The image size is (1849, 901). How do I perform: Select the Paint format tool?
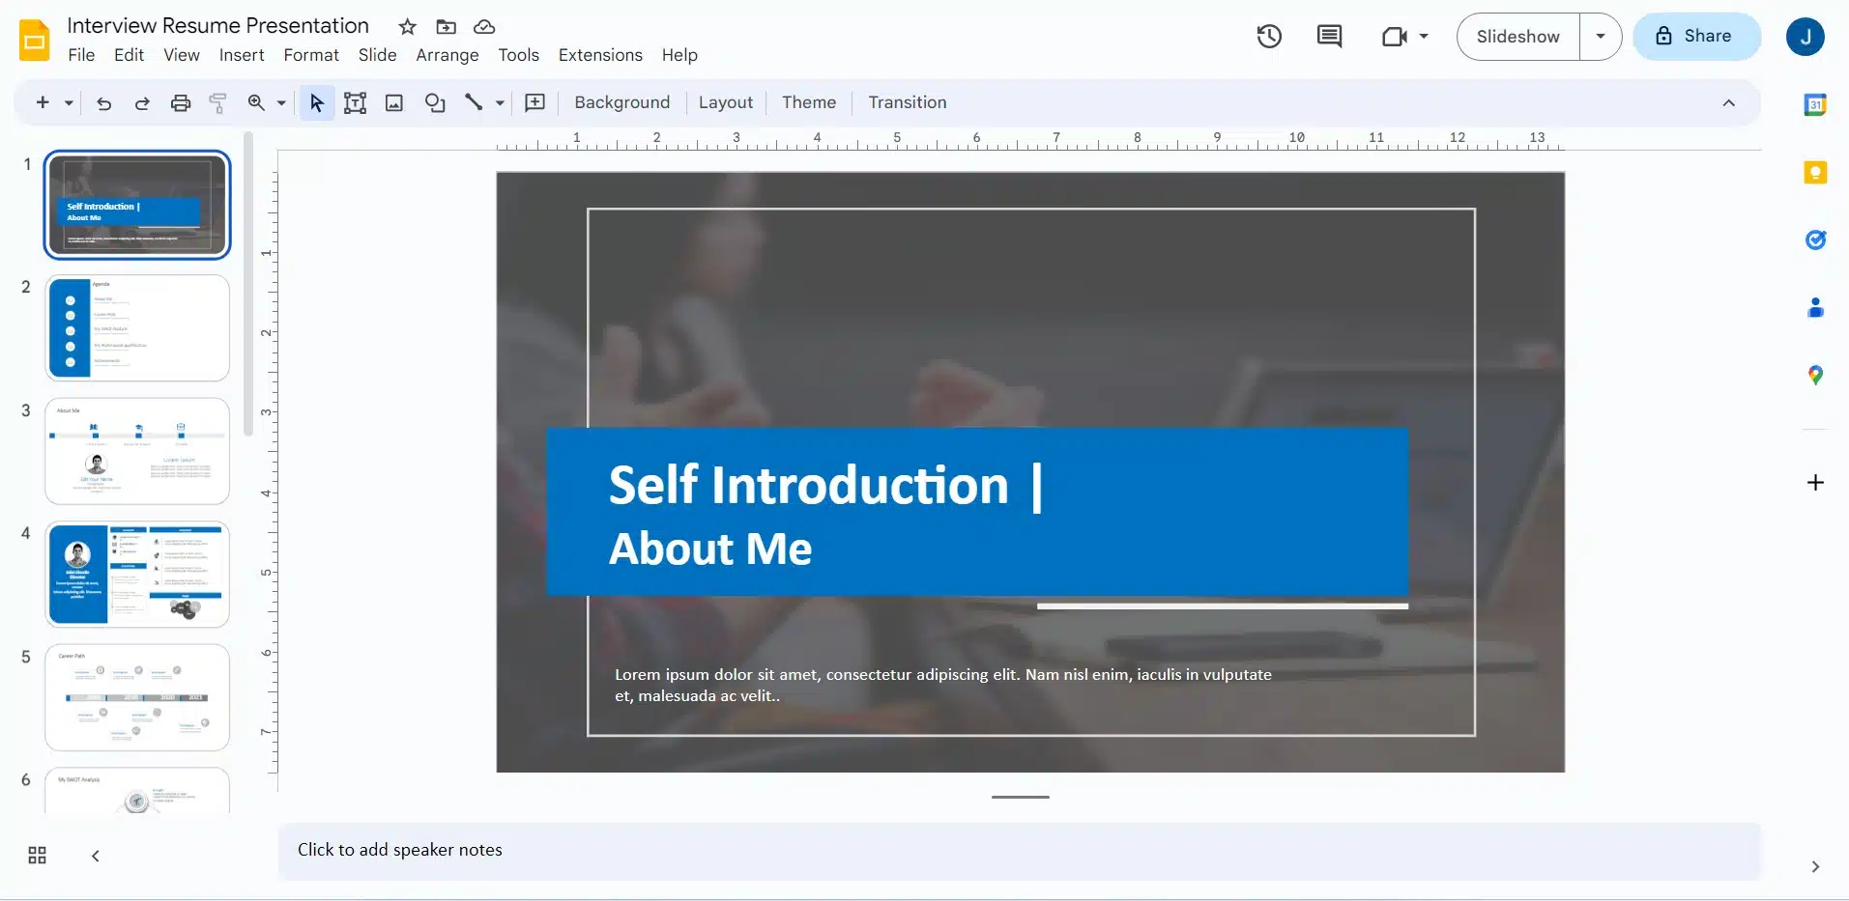tap(218, 103)
